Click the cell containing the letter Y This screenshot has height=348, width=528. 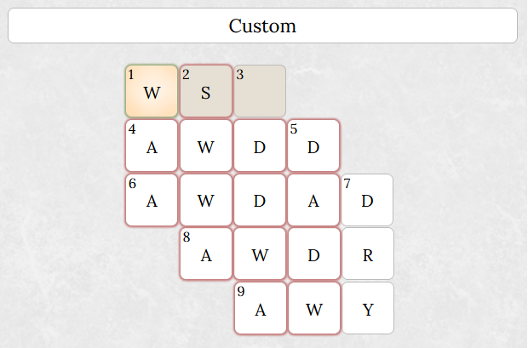[368, 308]
